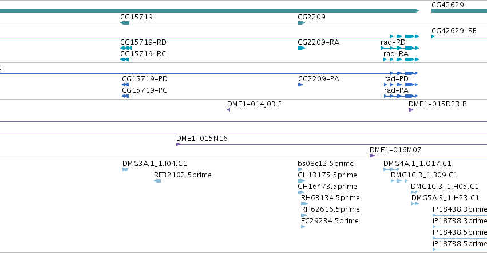Select the DME1-015N16 BAC feature line
Viewport: 487px width, 253px height.
(331, 144)
